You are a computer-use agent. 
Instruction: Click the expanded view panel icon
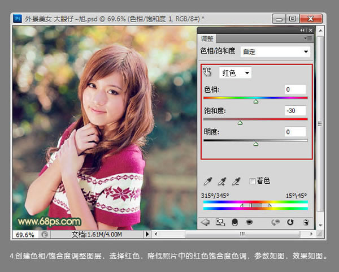pos(220,222)
